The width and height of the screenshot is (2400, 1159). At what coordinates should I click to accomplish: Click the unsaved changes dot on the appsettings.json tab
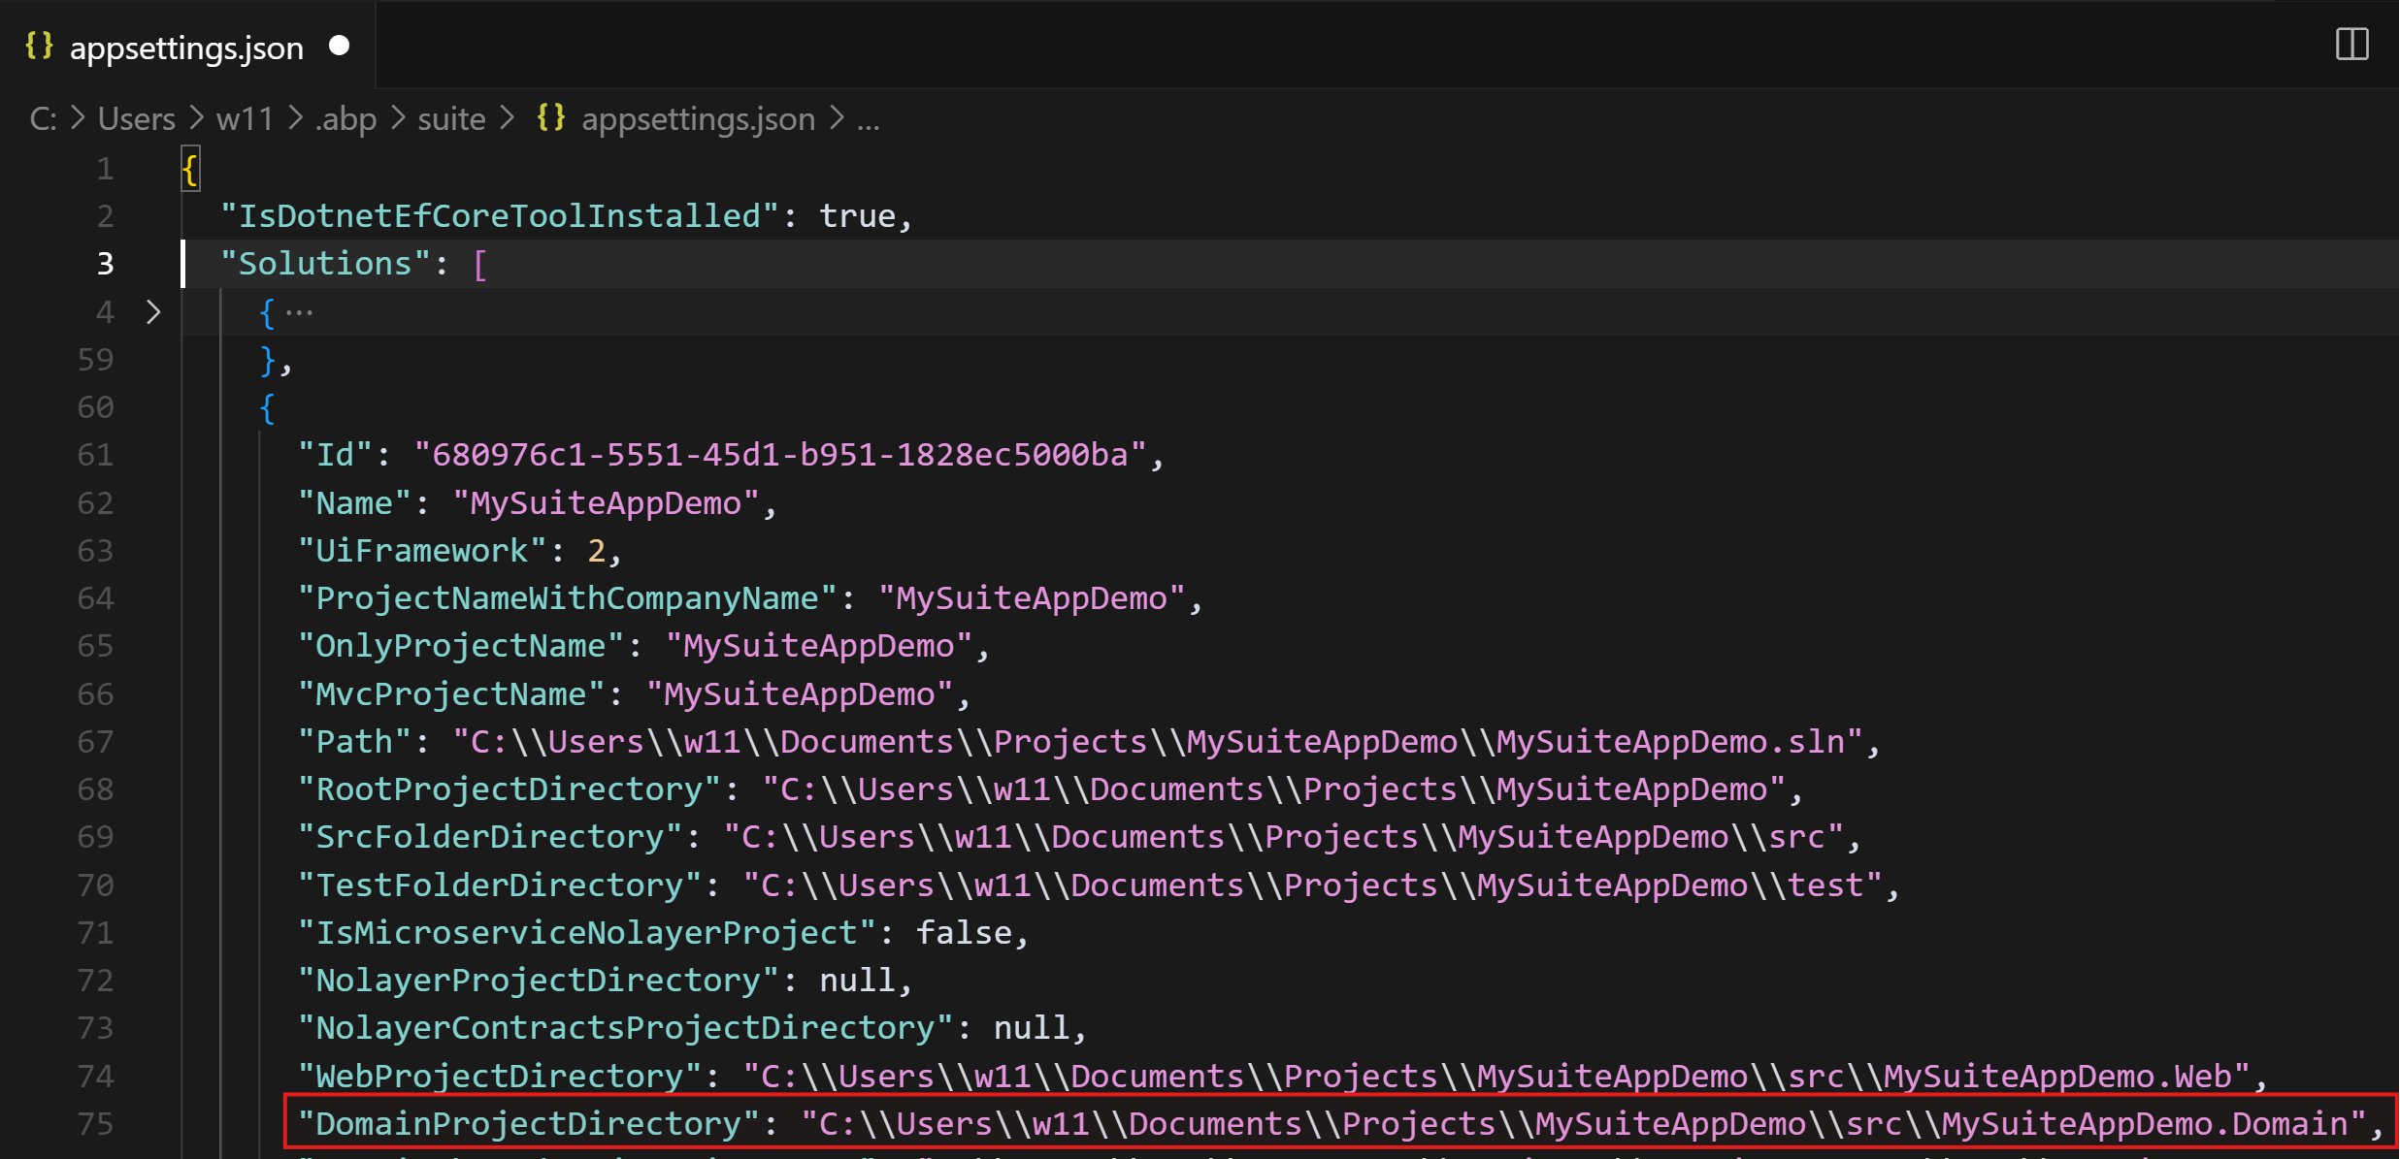339,46
